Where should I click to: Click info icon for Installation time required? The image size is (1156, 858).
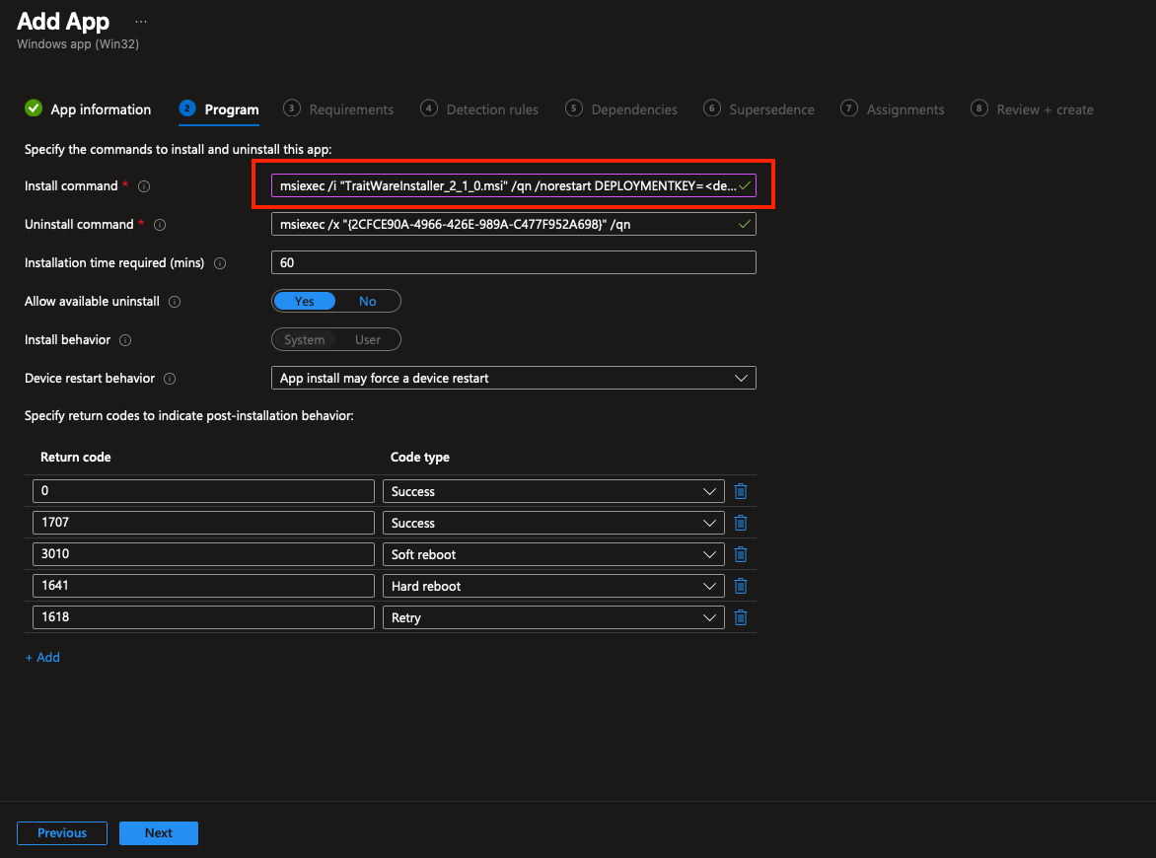point(220,263)
